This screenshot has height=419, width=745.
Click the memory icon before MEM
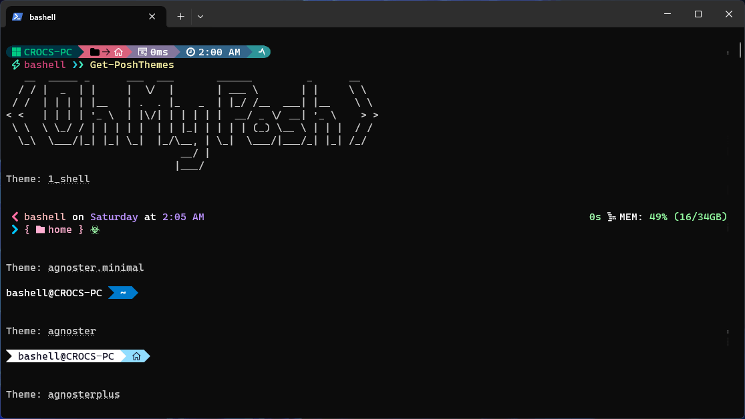[x=611, y=217]
